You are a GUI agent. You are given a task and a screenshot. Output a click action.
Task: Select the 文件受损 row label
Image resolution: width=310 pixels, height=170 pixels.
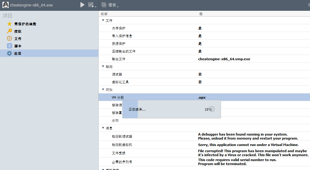(119, 153)
